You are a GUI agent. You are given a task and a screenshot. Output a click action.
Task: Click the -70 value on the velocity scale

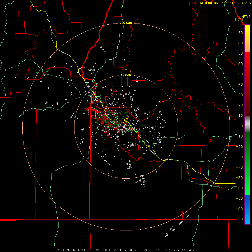point(239,199)
